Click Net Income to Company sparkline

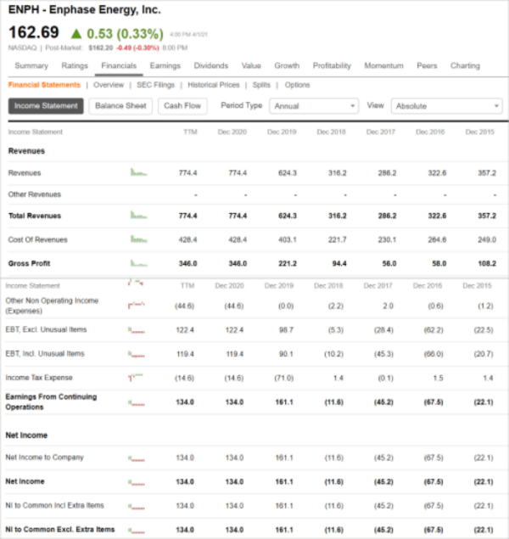point(137,458)
